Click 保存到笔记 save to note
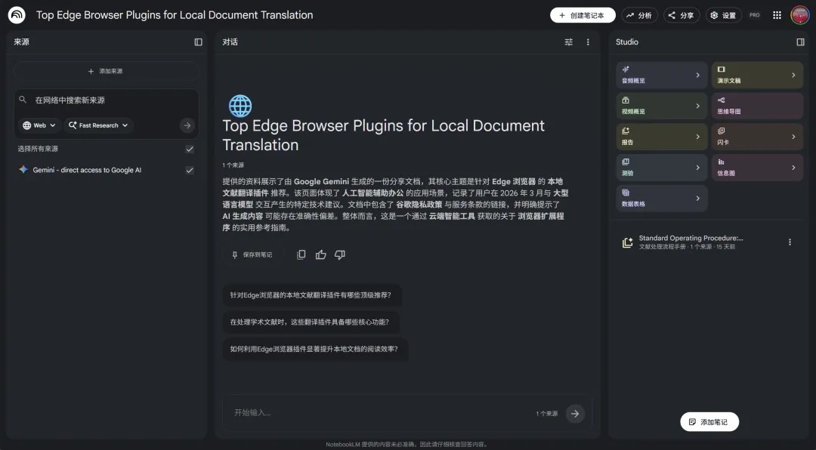The image size is (816, 450). point(252,254)
